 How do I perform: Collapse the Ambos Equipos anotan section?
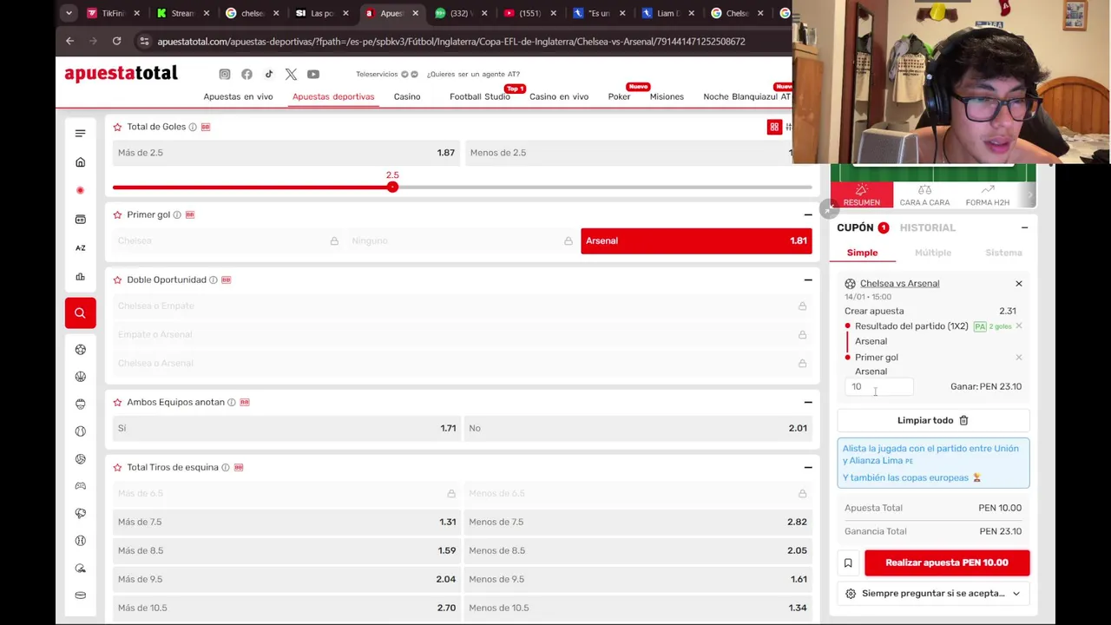point(808,402)
